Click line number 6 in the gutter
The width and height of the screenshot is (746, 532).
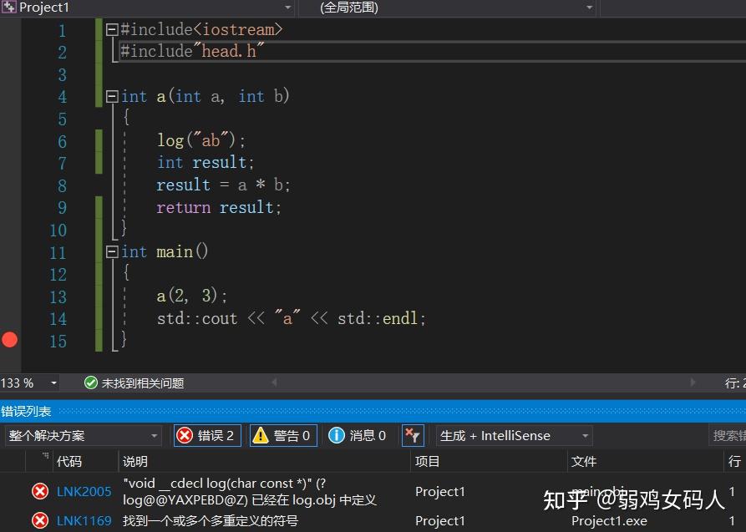coord(62,142)
